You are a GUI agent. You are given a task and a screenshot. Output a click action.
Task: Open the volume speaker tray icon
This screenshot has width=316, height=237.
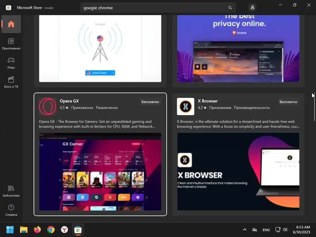point(285,230)
